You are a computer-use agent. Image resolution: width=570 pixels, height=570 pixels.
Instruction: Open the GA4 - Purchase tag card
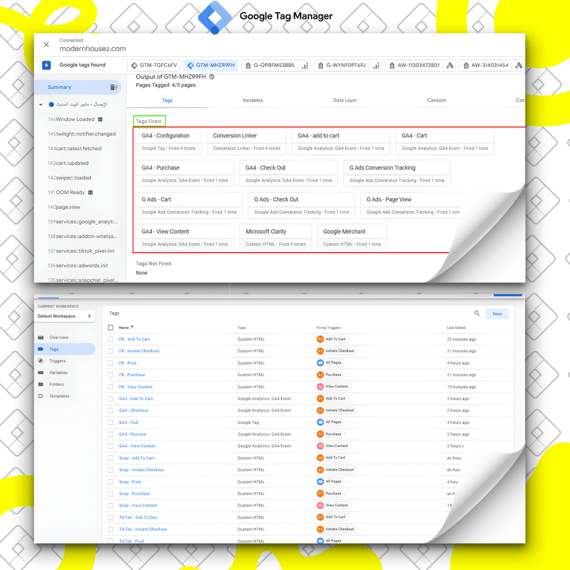point(185,174)
